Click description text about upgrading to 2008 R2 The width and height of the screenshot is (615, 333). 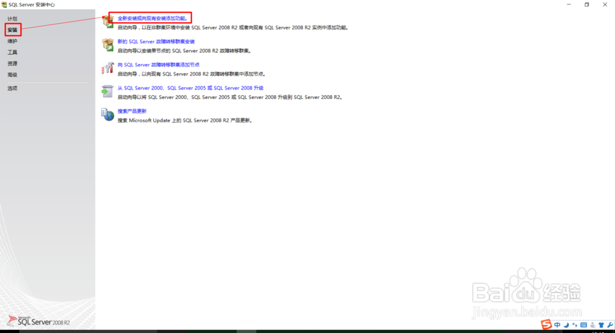point(230,96)
